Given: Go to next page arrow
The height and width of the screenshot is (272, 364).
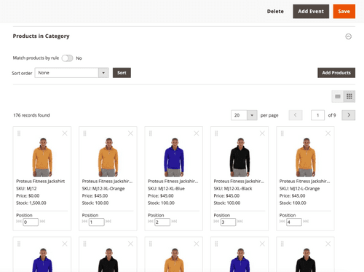Looking at the screenshot, I should tap(349, 115).
